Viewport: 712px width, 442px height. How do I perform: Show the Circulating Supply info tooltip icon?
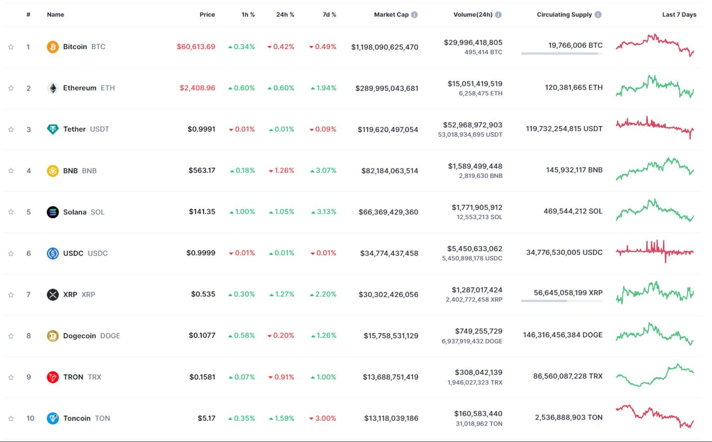coord(598,15)
